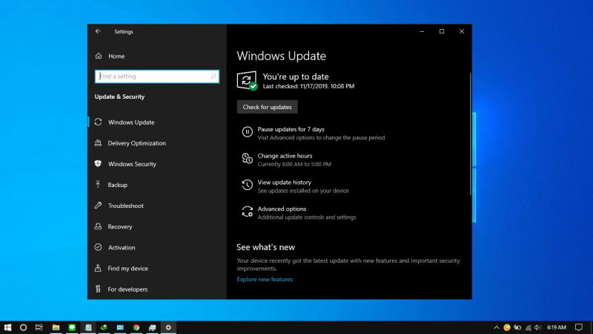The image size is (593, 334).
Task: Click the 6:19 AM clock on taskbar
Action: click(557, 327)
